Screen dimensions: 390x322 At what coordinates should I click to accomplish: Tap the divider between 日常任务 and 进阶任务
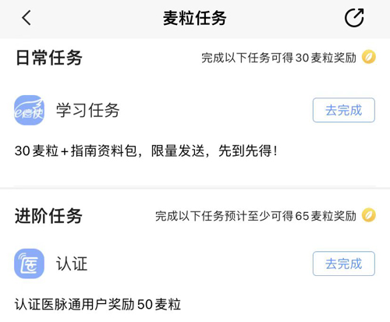tap(195, 187)
